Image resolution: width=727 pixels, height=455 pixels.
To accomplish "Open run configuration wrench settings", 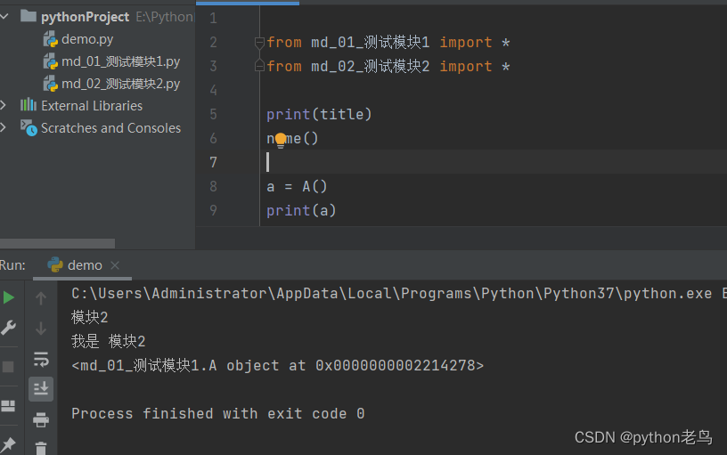I will 9,328.
